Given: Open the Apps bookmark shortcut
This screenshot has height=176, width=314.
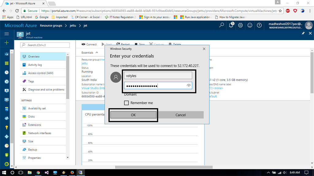Looking at the screenshot, I should point(8,17).
